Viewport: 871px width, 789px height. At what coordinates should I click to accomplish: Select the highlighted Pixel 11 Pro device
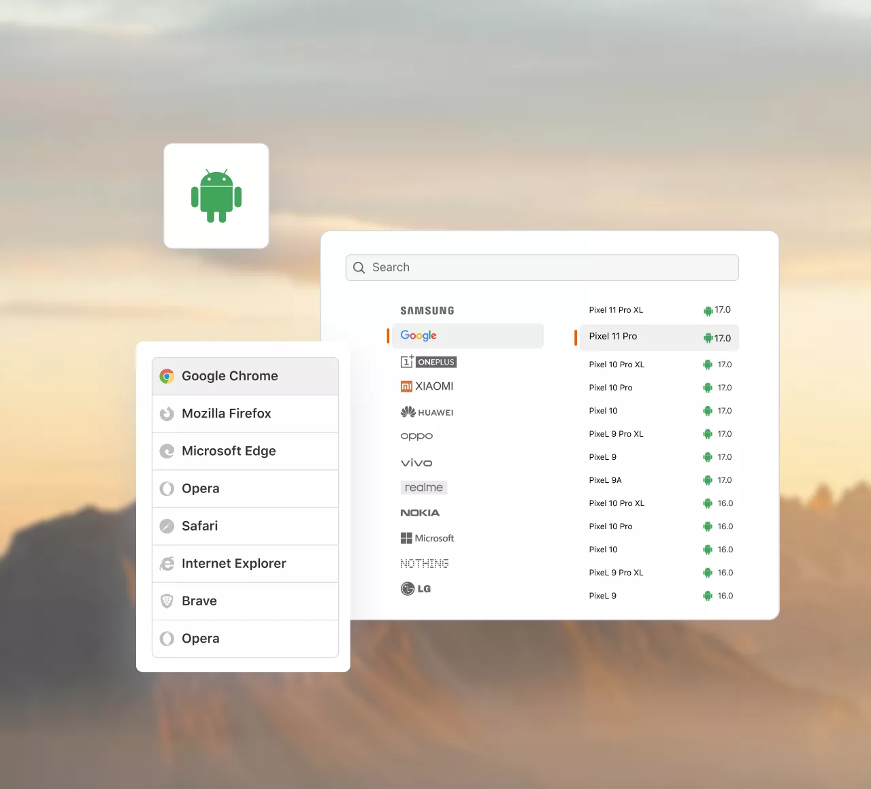click(x=659, y=337)
